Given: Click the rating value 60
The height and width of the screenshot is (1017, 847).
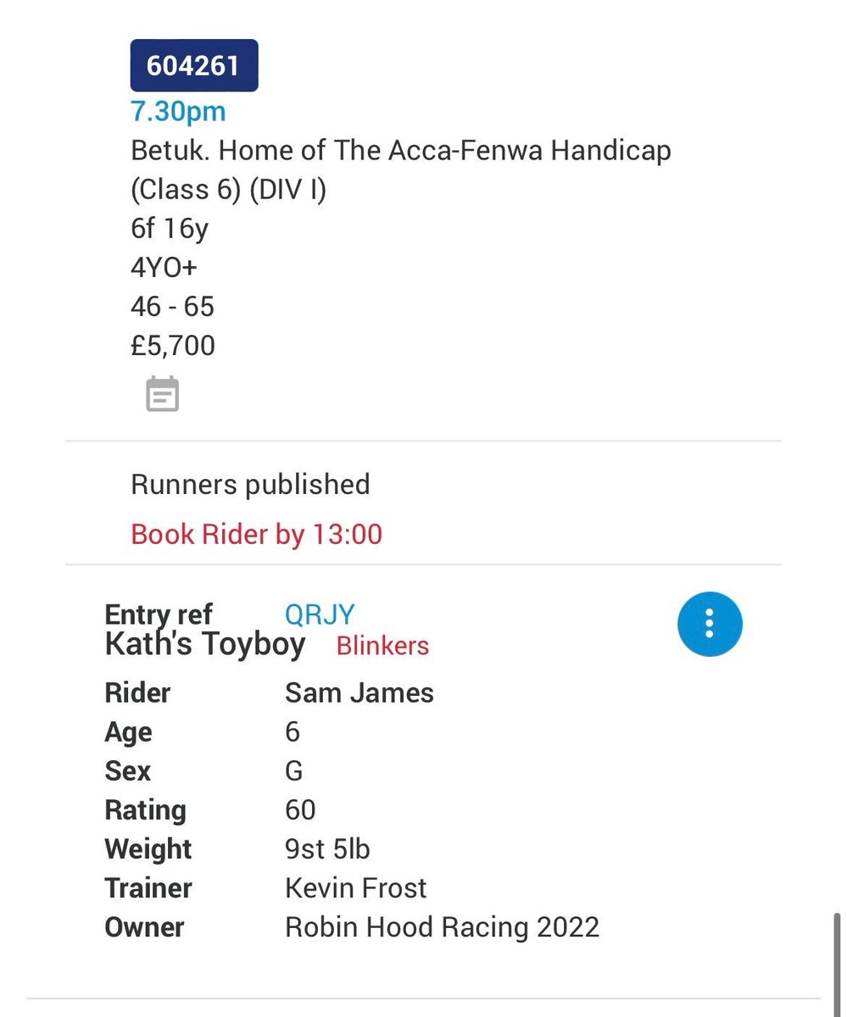Looking at the screenshot, I should pyautogui.click(x=300, y=810).
